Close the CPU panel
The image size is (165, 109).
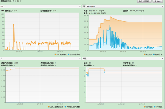pyautogui.click(x=80, y=6)
